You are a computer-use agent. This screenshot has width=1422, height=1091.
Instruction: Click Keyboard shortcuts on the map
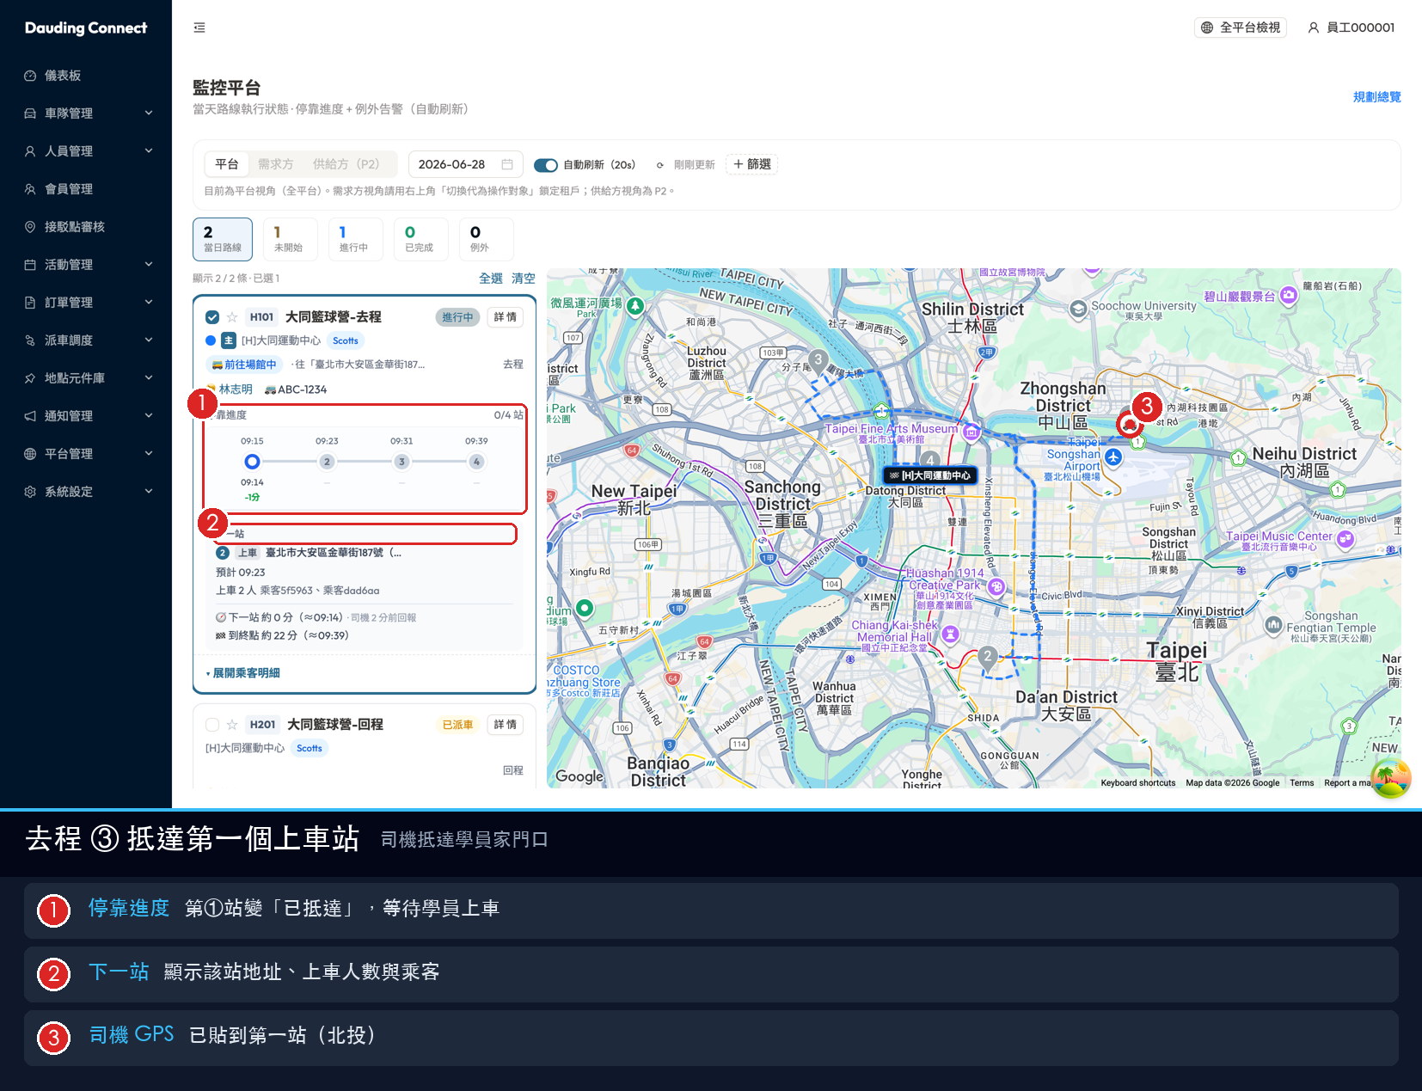(x=1137, y=783)
